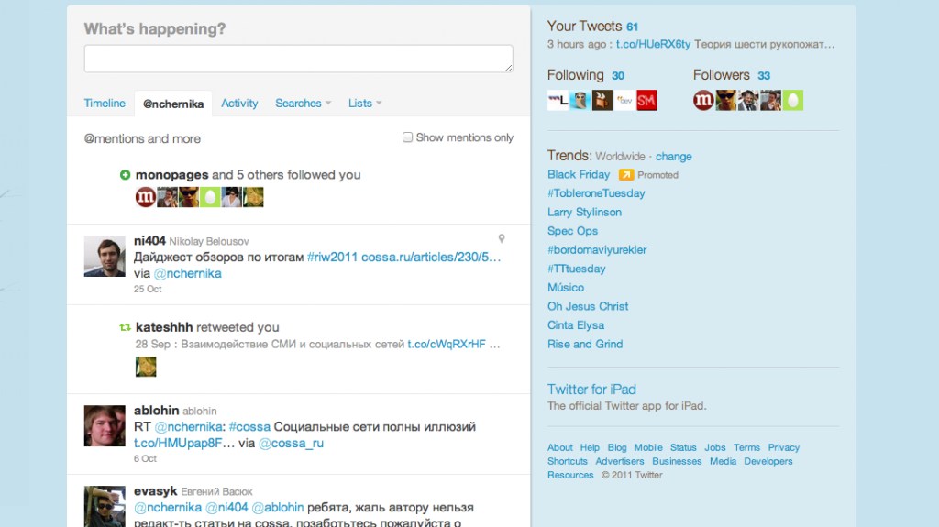The image size is (939, 527).
Task: Click the ablohin username link
Action: tap(156, 411)
